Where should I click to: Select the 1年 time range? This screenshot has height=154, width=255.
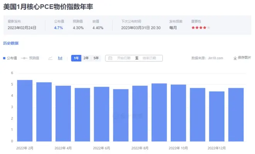coord(76,58)
